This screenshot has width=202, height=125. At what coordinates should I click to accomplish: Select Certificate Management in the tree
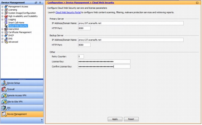tap(20, 32)
